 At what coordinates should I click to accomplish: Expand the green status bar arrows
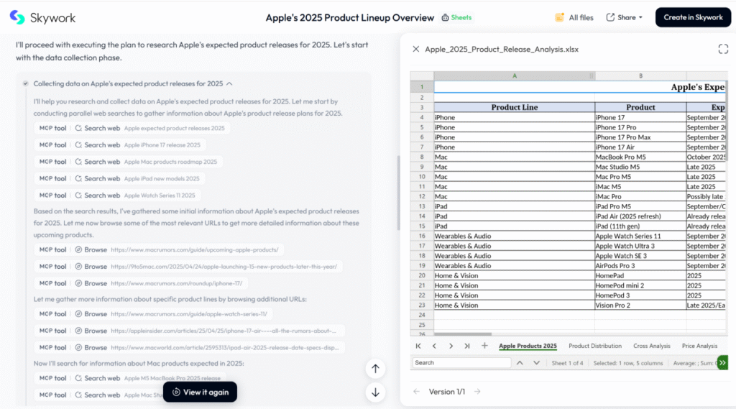click(x=722, y=363)
